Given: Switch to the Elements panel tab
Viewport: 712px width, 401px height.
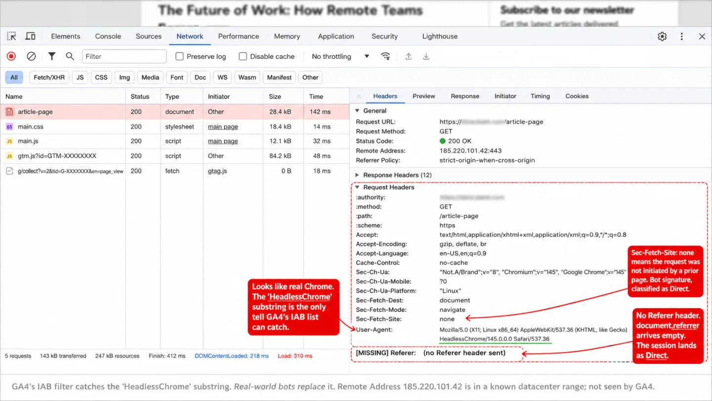Looking at the screenshot, I should [65, 36].
